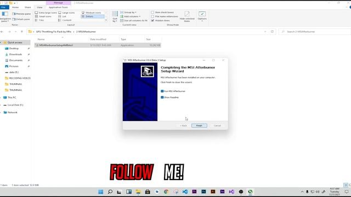This screenshot has width=351, height=197.
Task: Open the Application Tools tab
Action: click(58, 7)
